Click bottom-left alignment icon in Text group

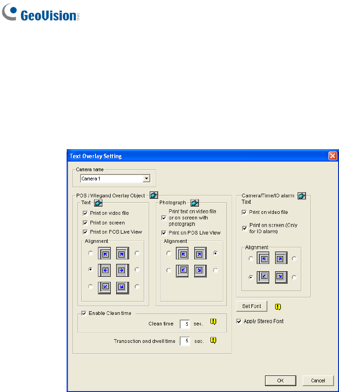point(104,288)
